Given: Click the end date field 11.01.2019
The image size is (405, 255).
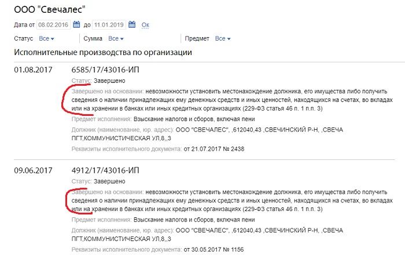Looking at the screenshot, I should click(x=109, y=25).
